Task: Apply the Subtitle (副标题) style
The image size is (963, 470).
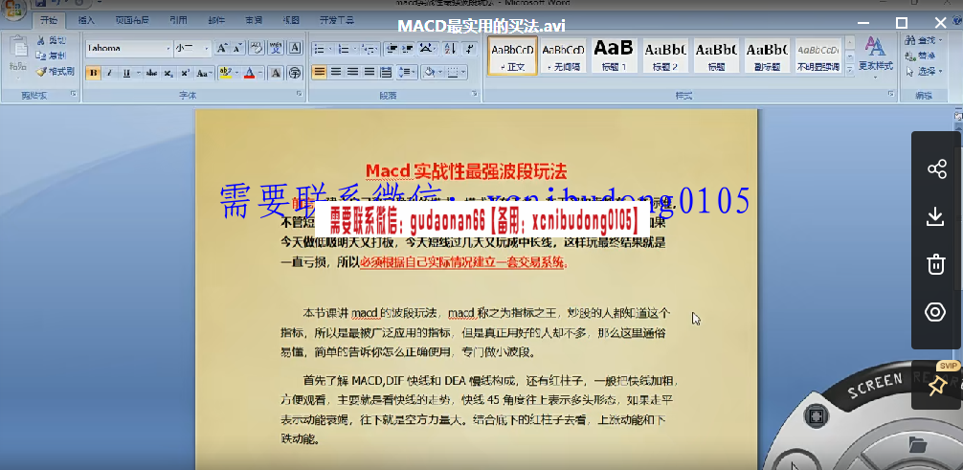Action: pyautogui.click(x=767, y=56)
